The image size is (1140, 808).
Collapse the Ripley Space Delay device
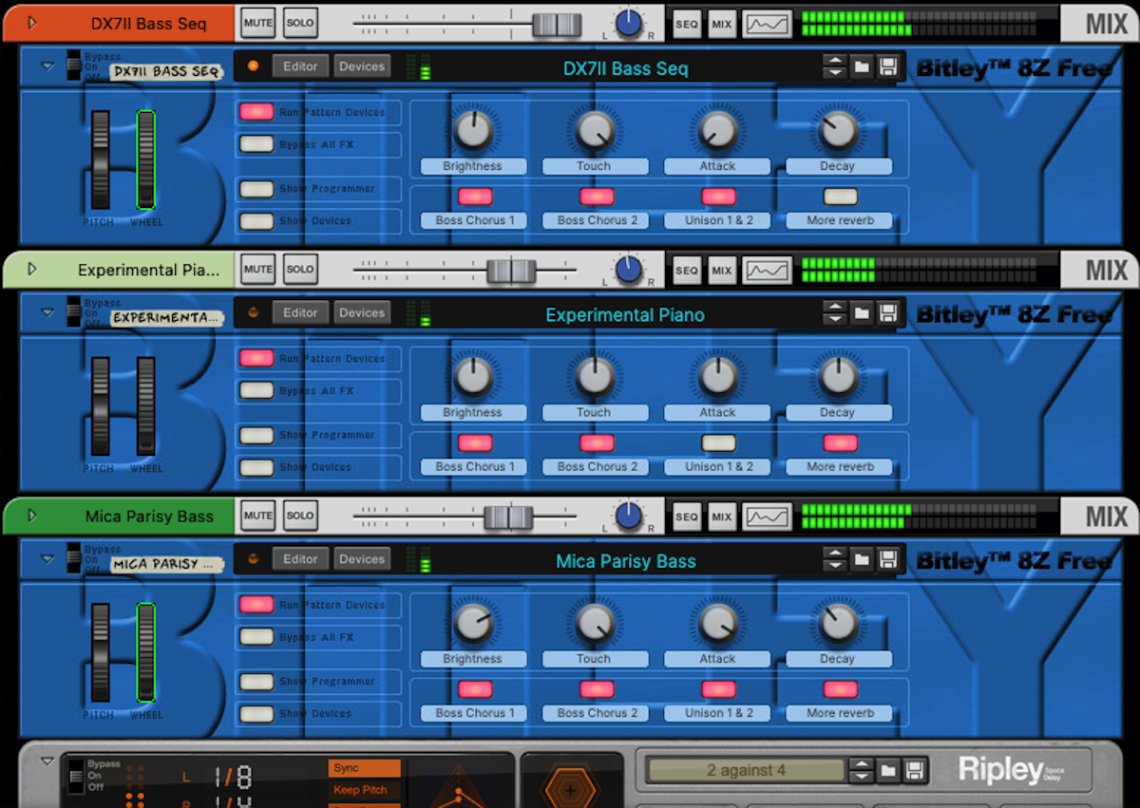tap(47, 761)
